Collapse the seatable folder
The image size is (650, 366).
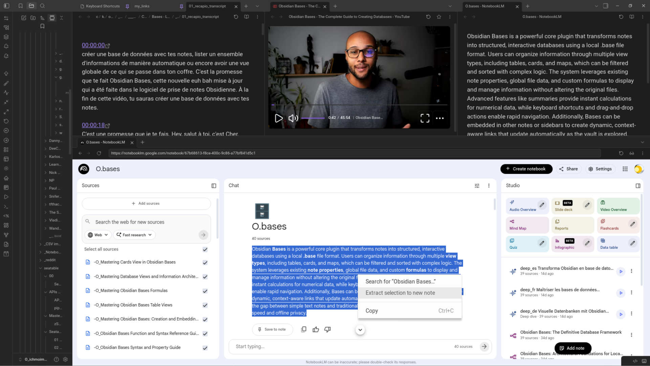(41, 268)
